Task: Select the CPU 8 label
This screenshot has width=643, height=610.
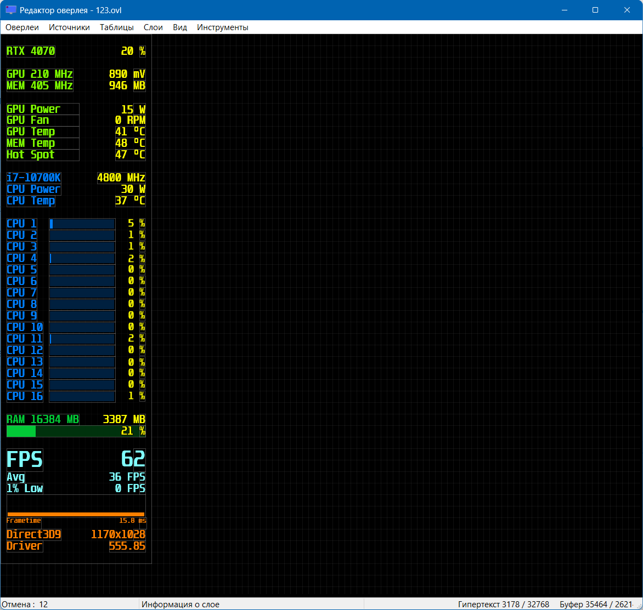Action: click(22, 304)
